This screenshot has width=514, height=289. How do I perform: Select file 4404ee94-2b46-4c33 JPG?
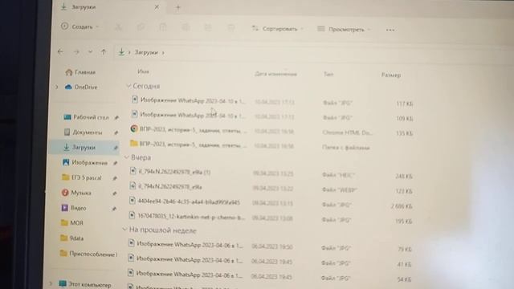coord(271,202)
